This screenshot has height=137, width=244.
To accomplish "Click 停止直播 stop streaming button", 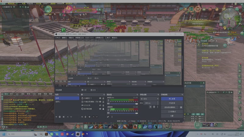I will pos(172,99).
